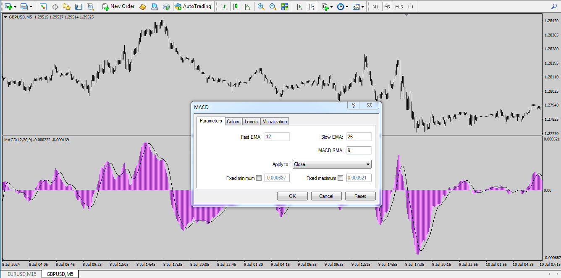The image size is (561, 278).
Task: Expand the Indicators list dropdown arrow
Action: tap(332, 7)
